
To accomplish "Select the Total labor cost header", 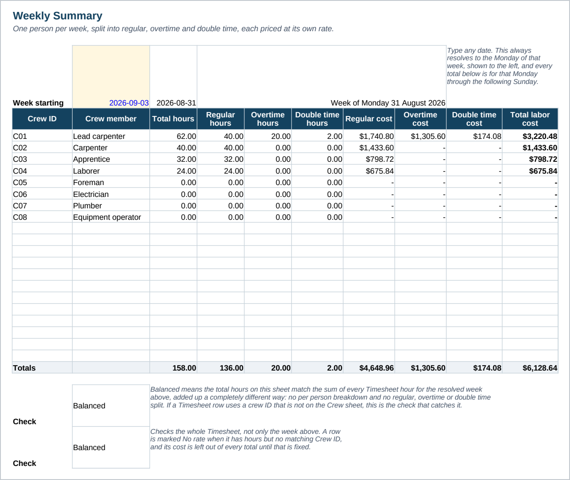I will coord(530,119).
